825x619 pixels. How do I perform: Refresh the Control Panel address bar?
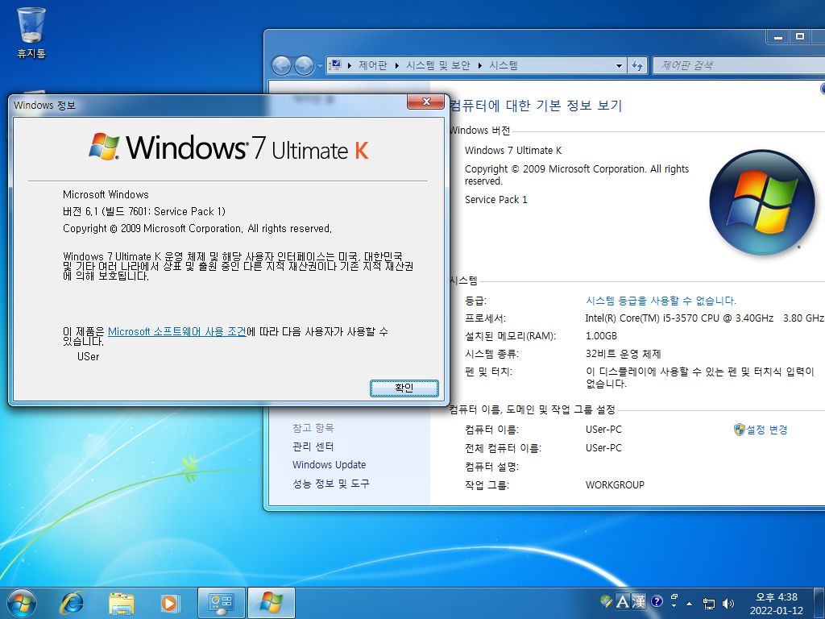click(637, 66)
